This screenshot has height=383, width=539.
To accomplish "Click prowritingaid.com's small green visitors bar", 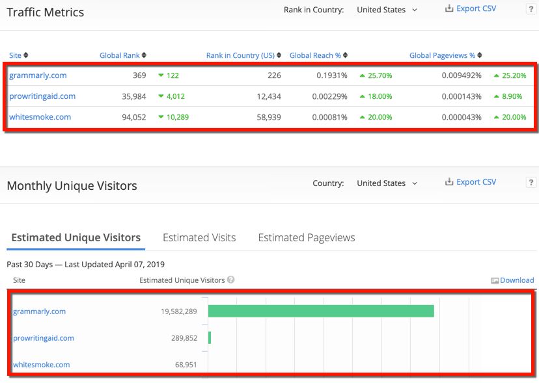I will 210,337.
